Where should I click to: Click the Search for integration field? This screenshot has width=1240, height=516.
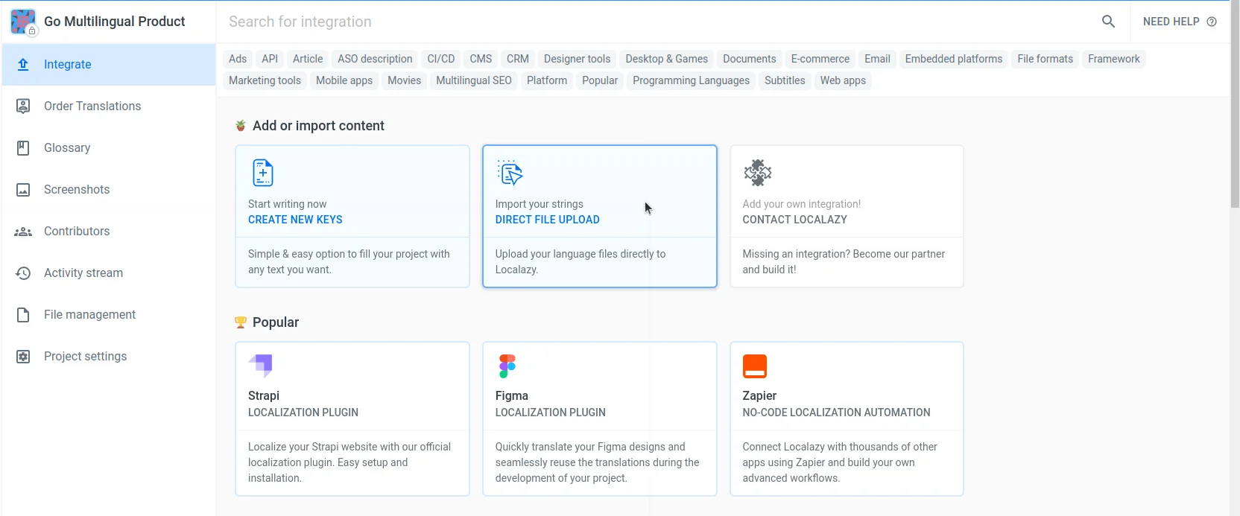tap(656, 22)
